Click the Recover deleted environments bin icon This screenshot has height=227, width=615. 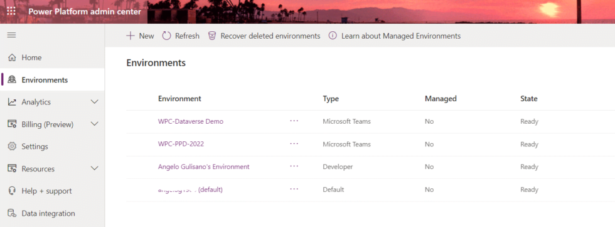pyautogui.click(x=212, y=36)
